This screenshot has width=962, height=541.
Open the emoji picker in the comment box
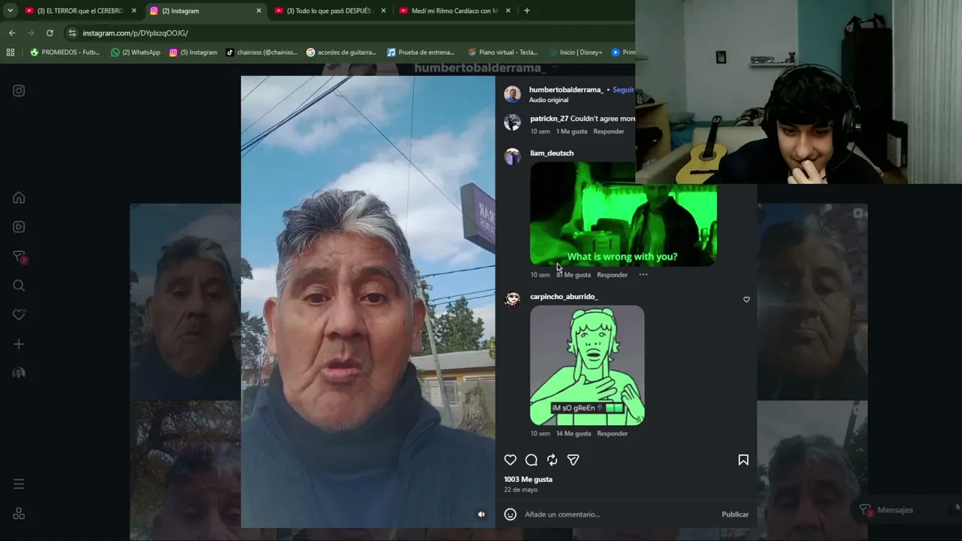(x=510, y=515)
